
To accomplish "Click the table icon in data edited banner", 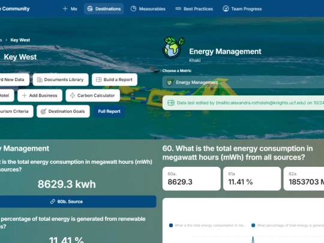I will (x=171, y=103).
